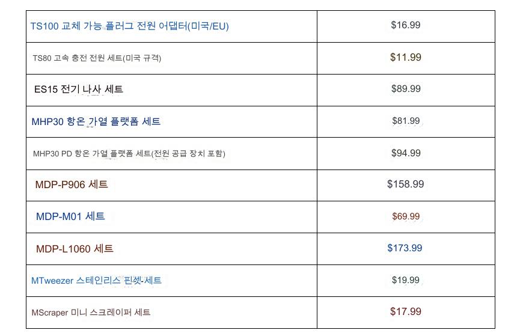Select the $19.99 MTweezer price

406,280
